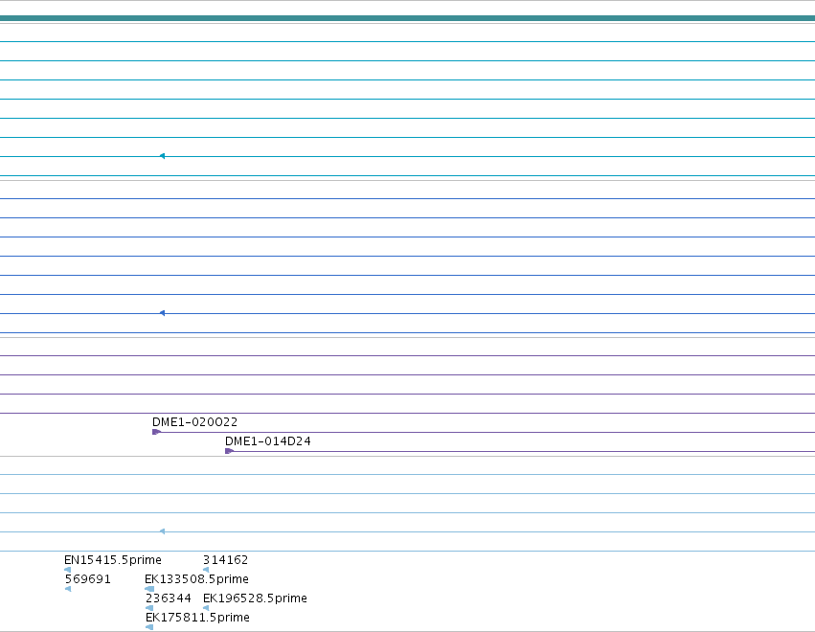Select the DME1-014D24 feature label
The image size is (815, 632).
pos(268,441)
